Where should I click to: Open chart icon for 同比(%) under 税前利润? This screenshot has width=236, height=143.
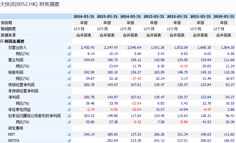pyautogui.click(x=69, y=78)
